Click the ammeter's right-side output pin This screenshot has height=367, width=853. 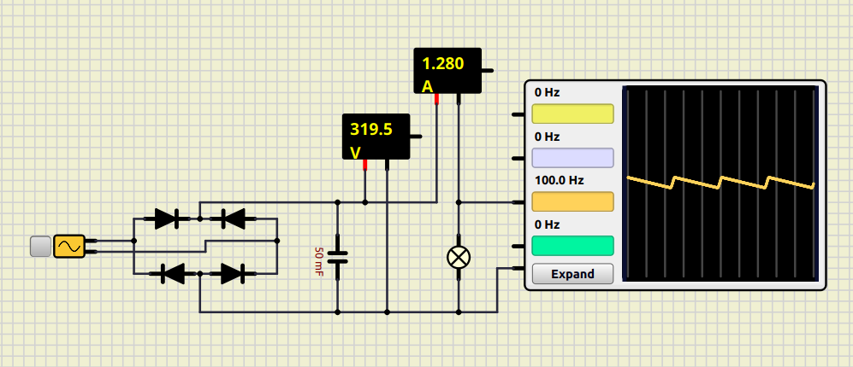[x=488, y=71]
